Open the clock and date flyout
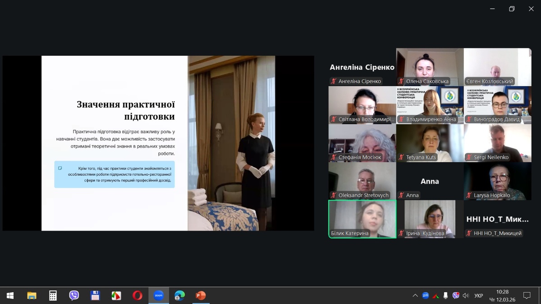The height and width of the screenshot is (304, 541). pos(502,295)
